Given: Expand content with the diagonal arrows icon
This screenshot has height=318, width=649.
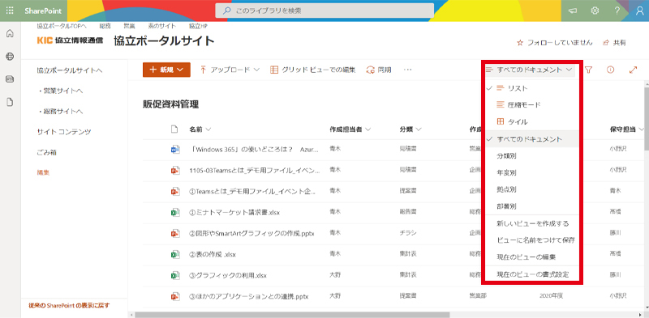Looking at the screenshot, I should [633, 70].
